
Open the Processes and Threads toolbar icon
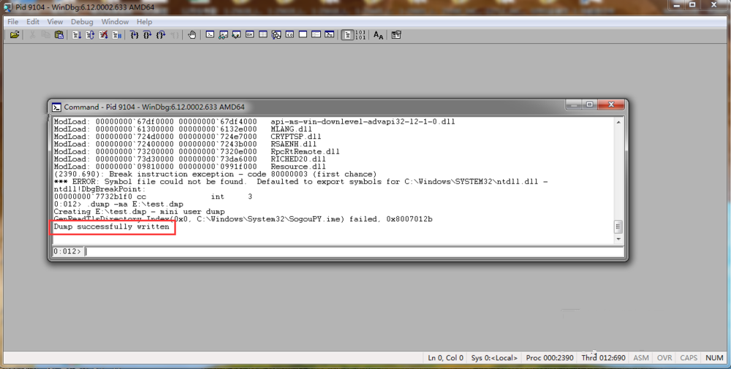(316, 34)
